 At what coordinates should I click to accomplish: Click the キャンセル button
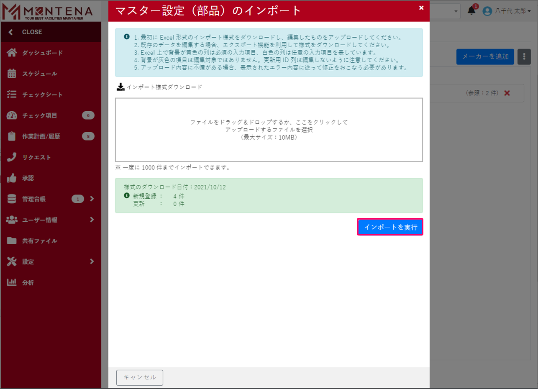click(x=140, y=377)
